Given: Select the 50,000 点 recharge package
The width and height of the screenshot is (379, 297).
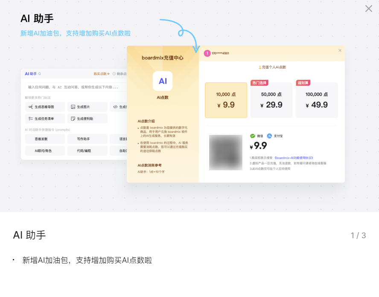Looking at the screenshot, I should [271, 100].
